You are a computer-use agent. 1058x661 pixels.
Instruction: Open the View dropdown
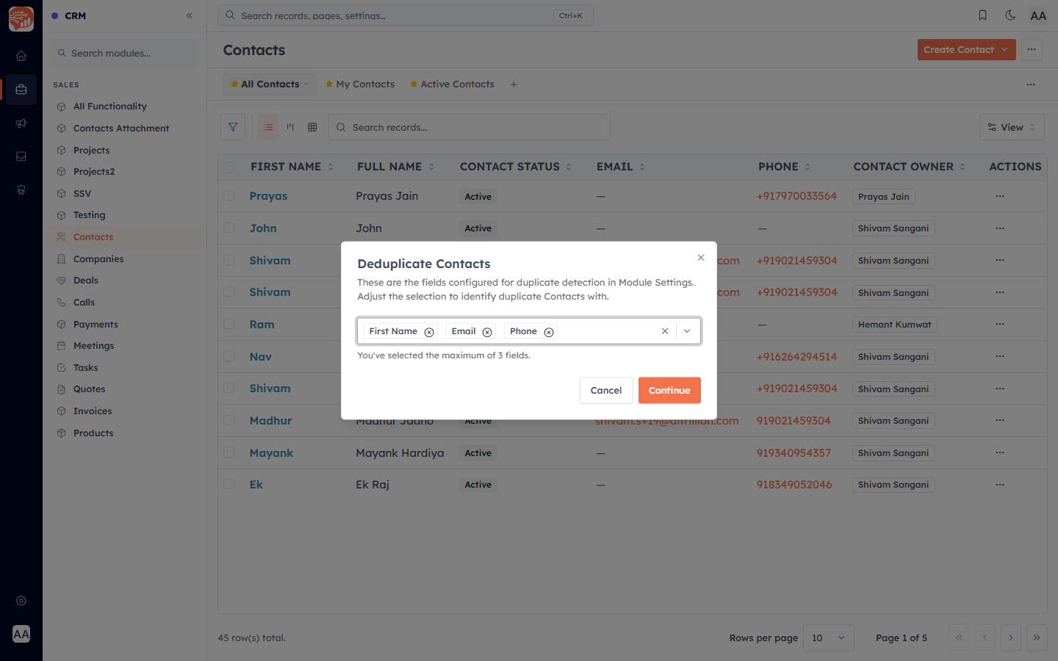(1012, 127)
